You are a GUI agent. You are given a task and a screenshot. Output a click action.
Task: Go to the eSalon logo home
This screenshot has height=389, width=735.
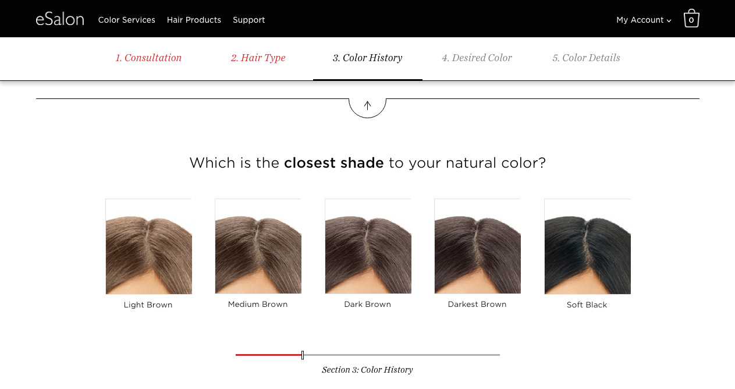(60, 19)
